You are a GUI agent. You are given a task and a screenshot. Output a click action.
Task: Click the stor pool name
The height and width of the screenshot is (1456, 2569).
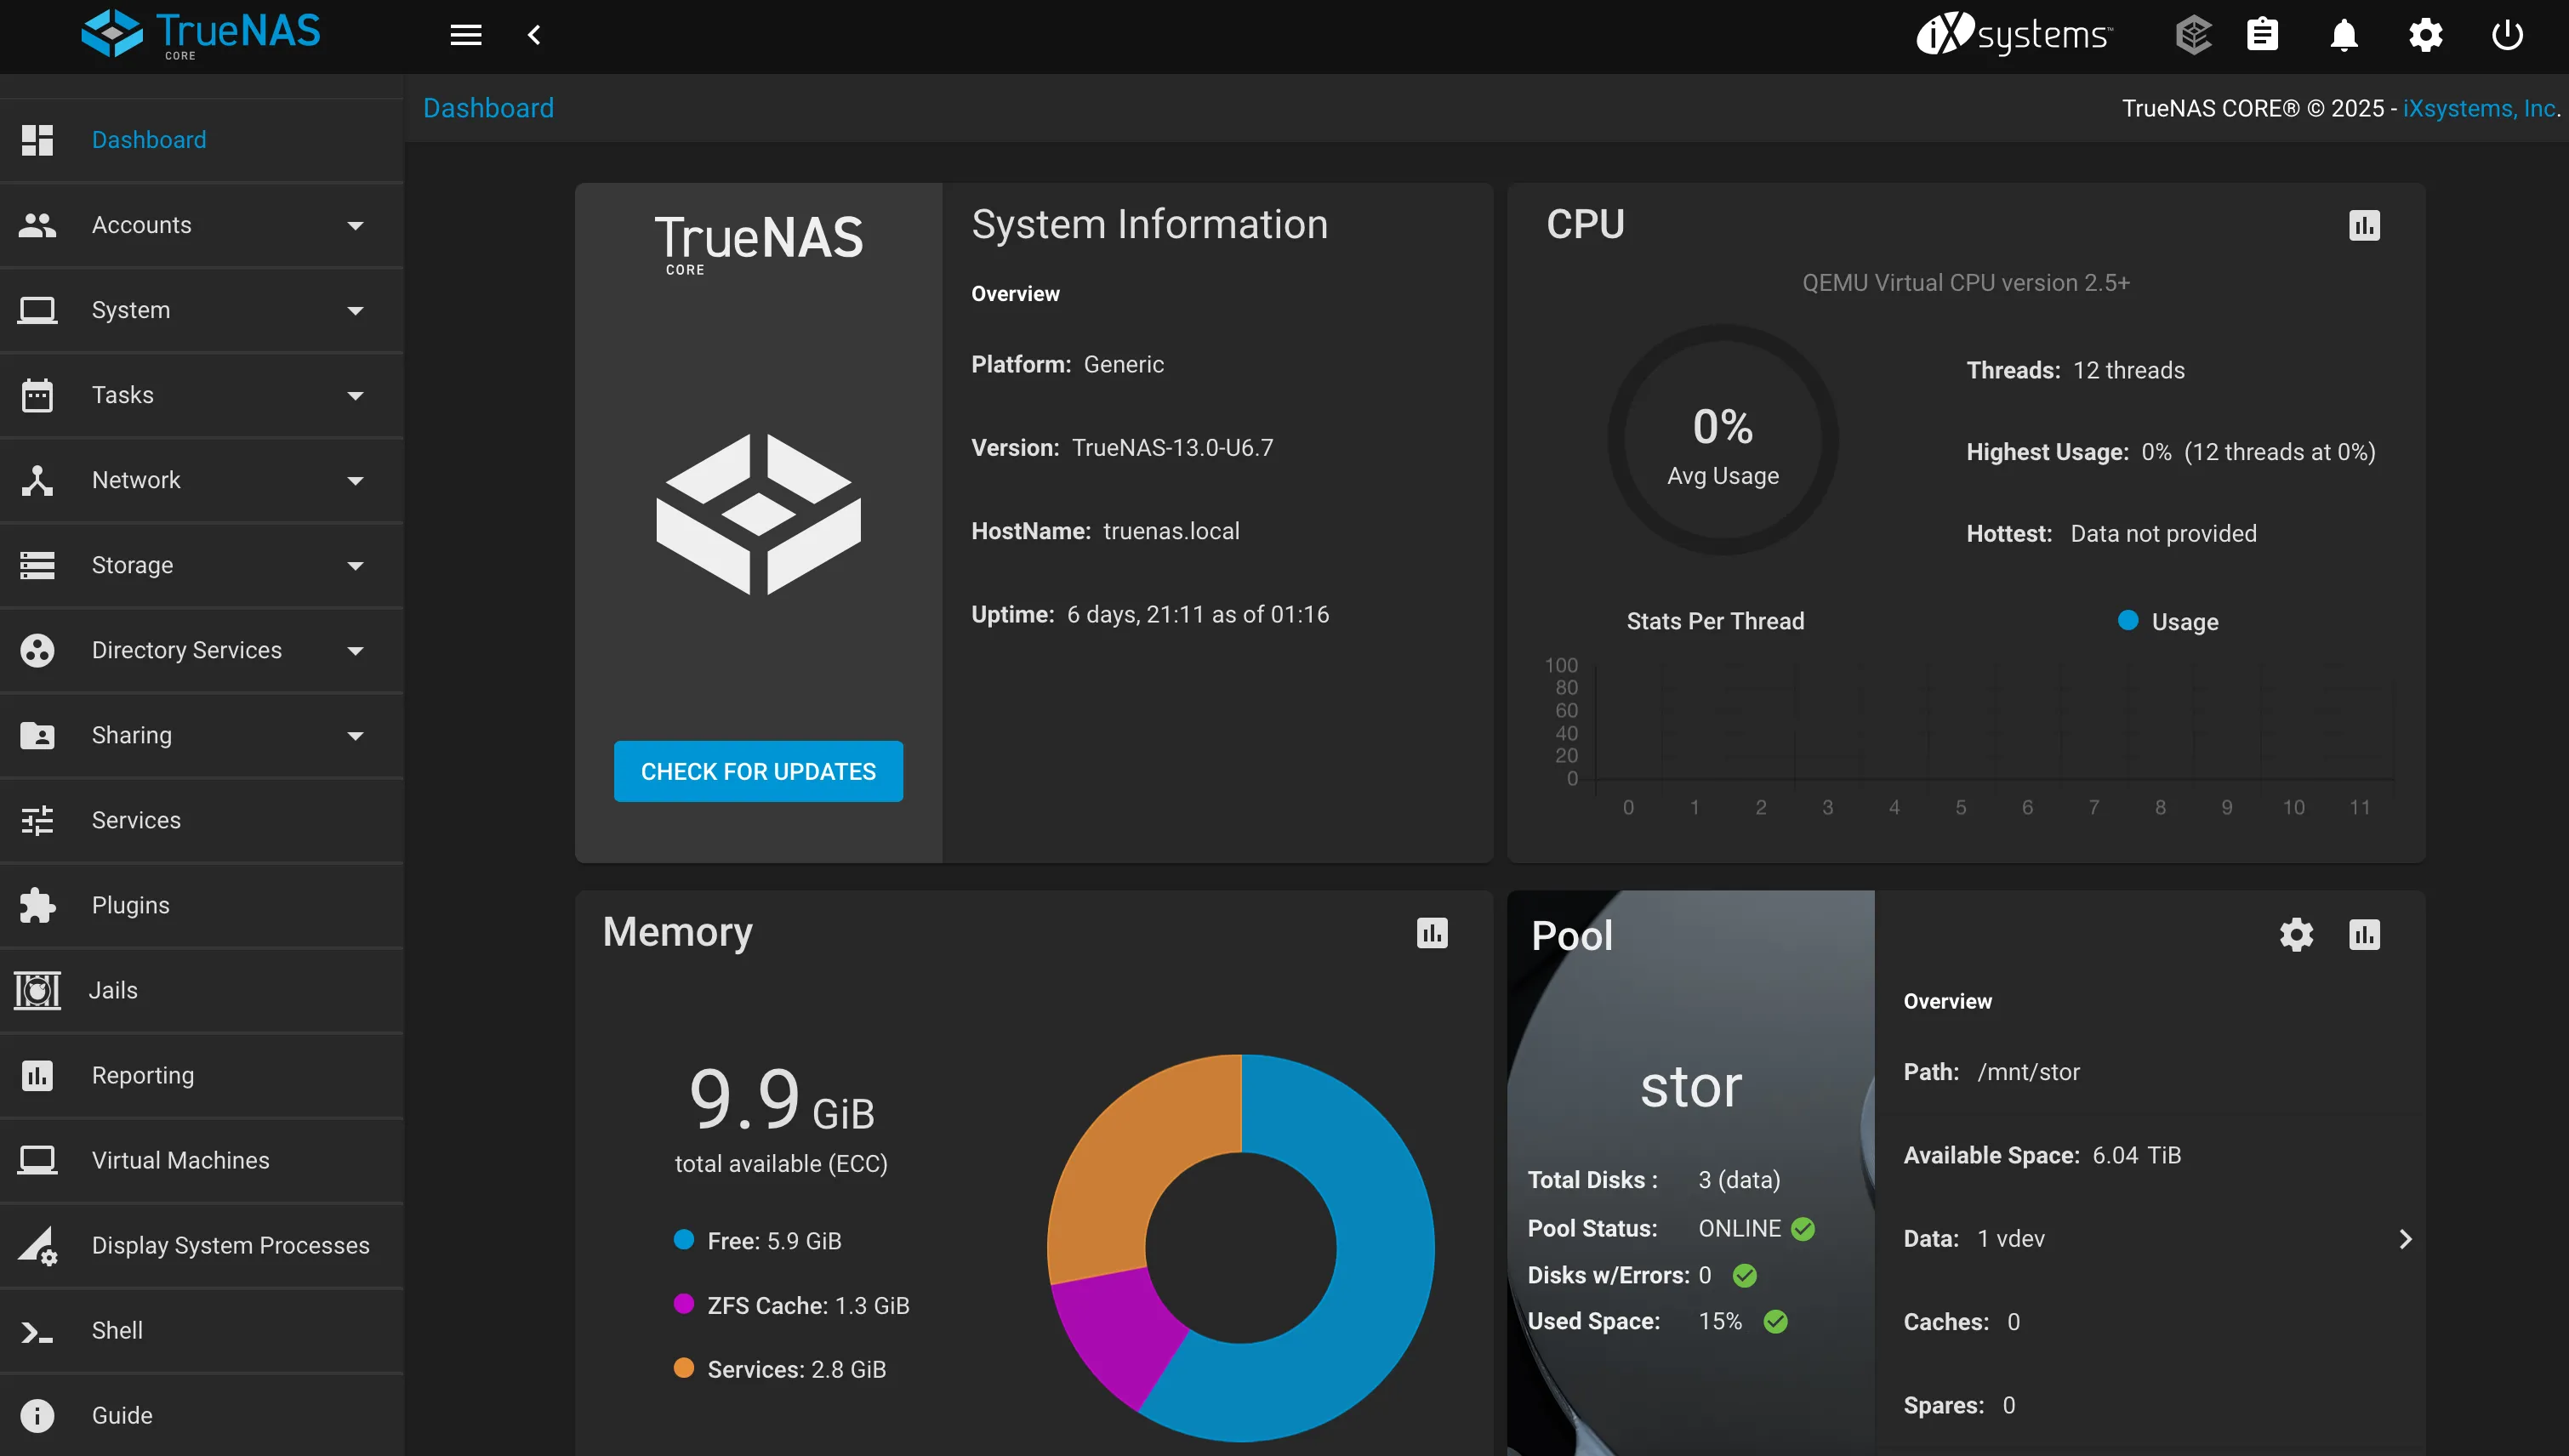(x=1691, y=1087)
